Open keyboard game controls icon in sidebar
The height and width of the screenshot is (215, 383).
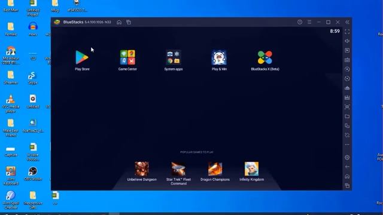[x=347, y=60]
